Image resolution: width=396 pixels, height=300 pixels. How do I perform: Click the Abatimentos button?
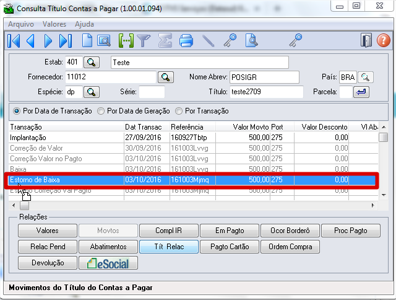tap(108, 247)
